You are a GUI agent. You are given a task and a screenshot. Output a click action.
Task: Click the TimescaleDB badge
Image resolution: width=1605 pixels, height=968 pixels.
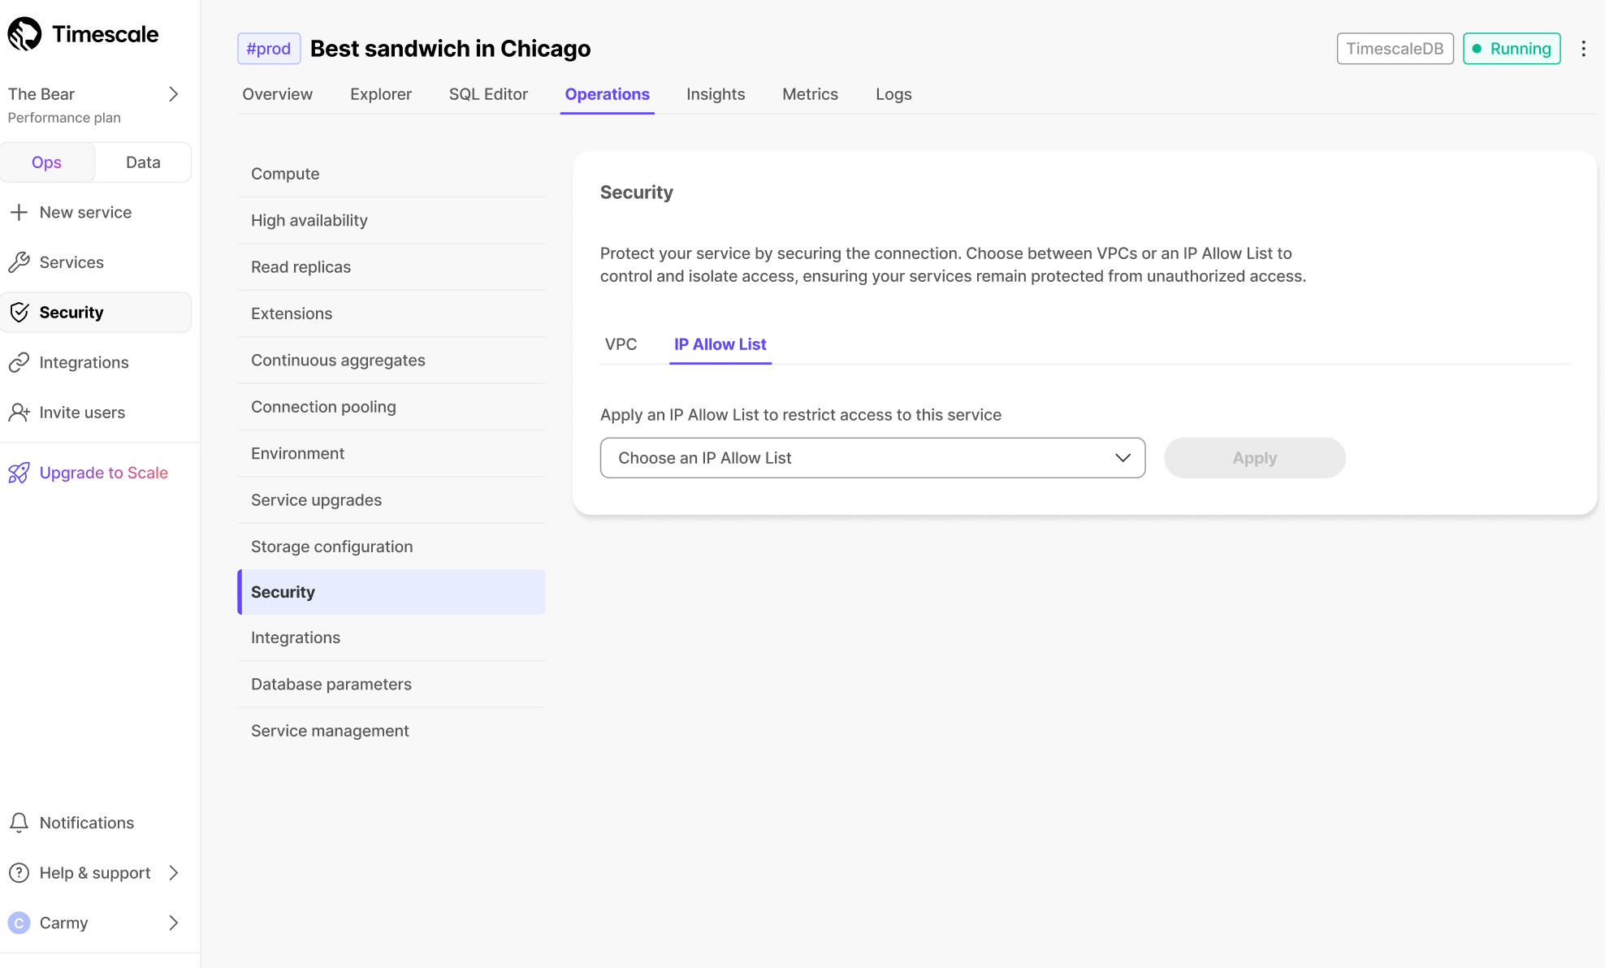[x=1395, y=49]
